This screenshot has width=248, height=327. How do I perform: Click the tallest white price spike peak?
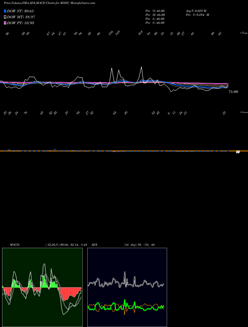(x=142, y=67)
